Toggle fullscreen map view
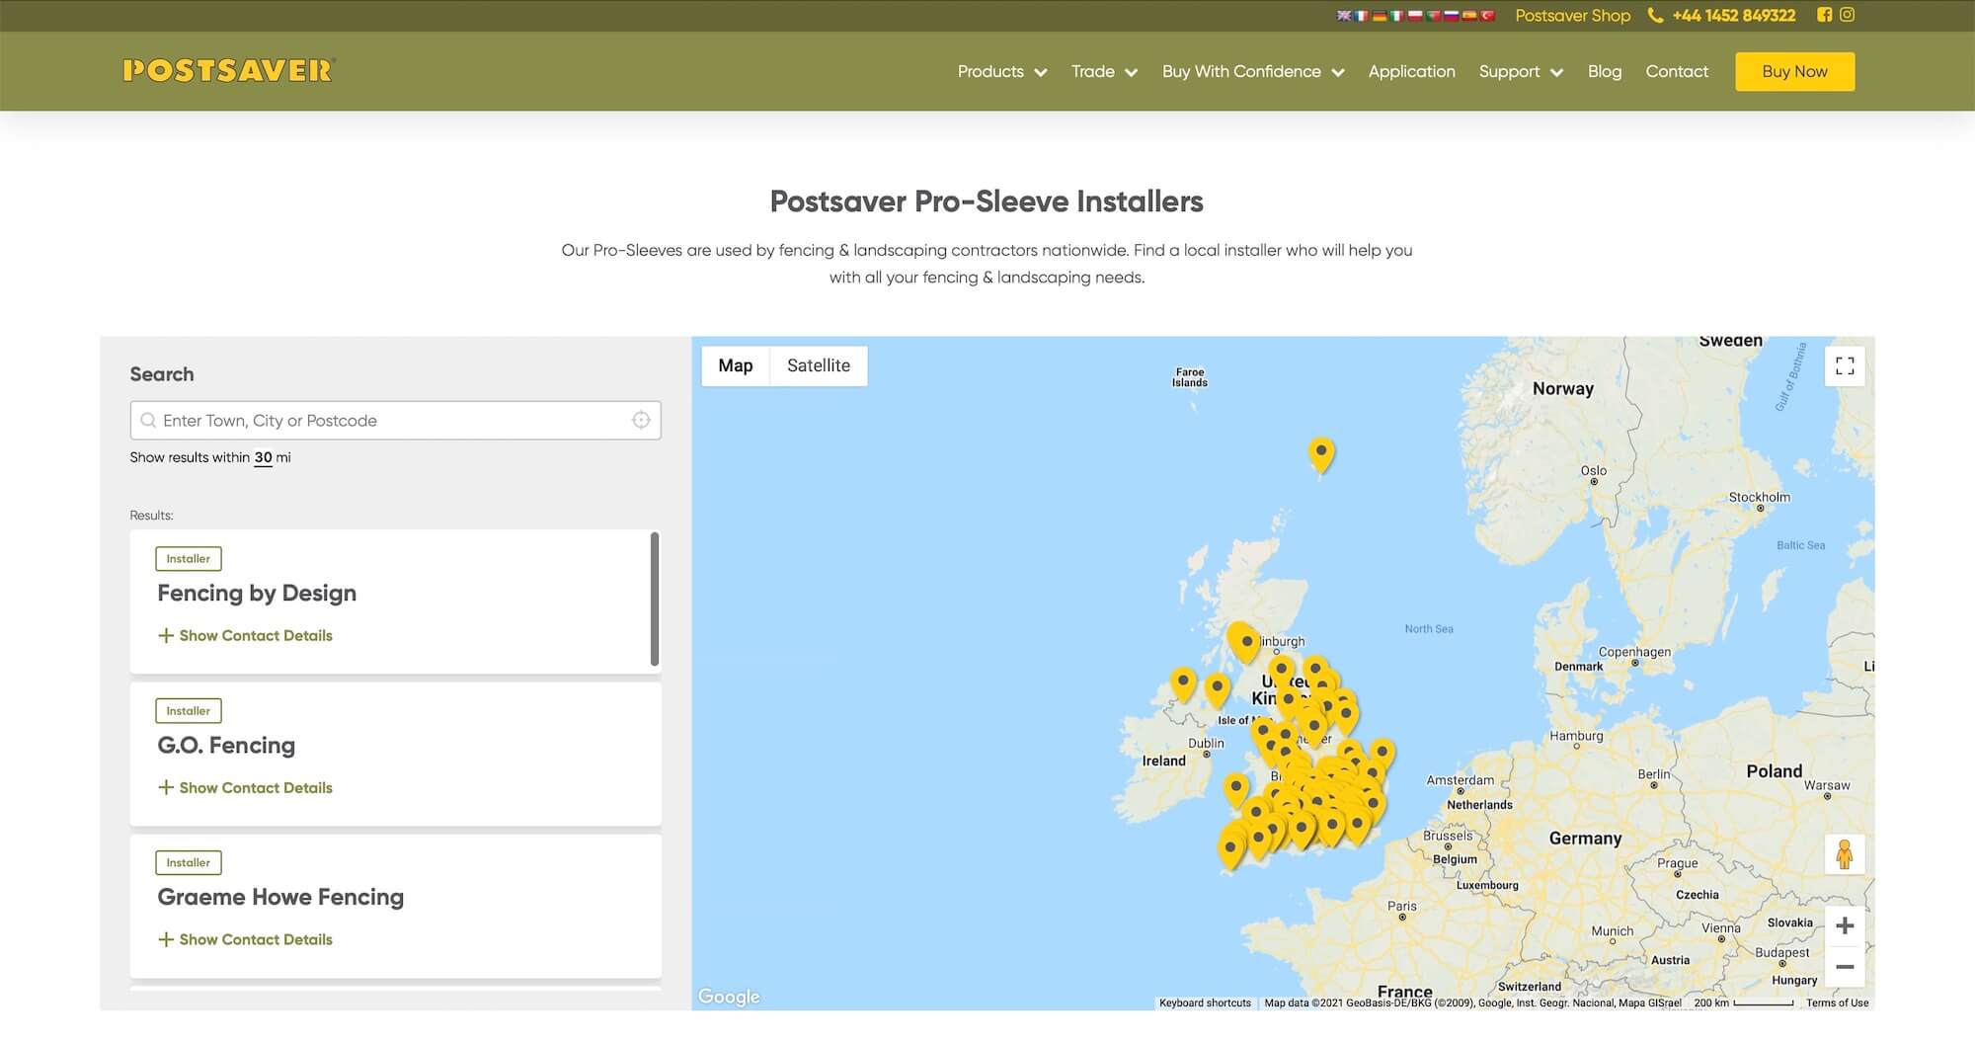 tap(1845, 366)
